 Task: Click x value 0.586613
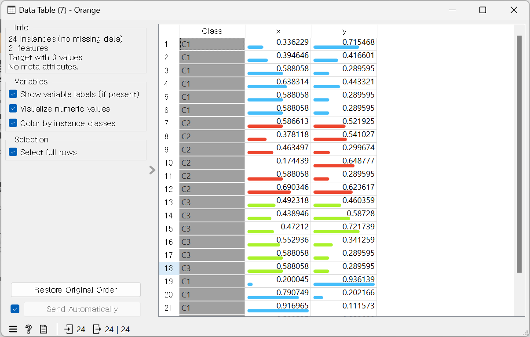coord(292,121)
